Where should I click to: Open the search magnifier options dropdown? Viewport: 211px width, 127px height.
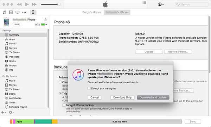[x=178, y=5]
